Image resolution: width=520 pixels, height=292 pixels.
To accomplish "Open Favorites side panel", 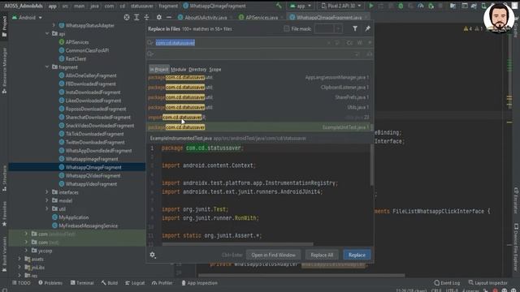I will [x=4, y=213].
